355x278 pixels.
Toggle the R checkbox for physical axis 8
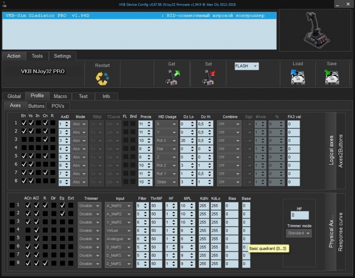coord(45,263)
